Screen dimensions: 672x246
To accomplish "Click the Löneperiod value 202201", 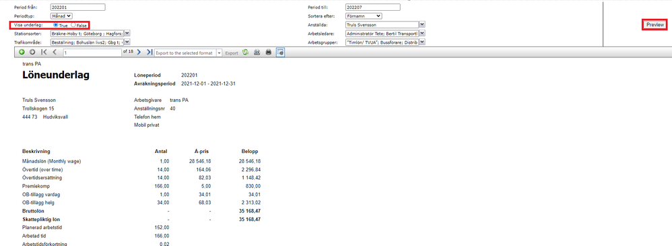I will (x=189, y=75).
